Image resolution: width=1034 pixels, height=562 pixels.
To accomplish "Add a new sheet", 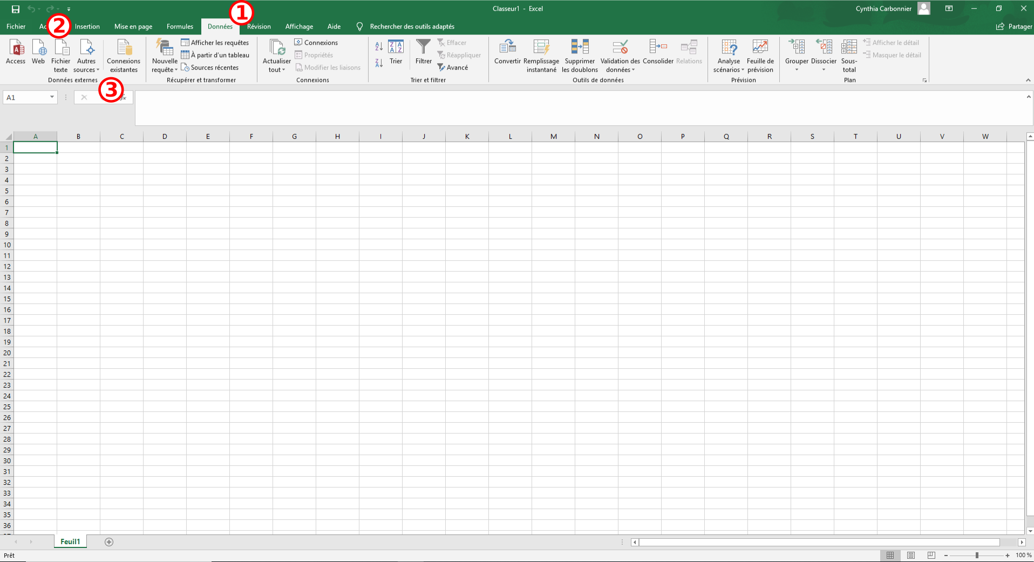I will pyautogui.click(x=109, y=542).
